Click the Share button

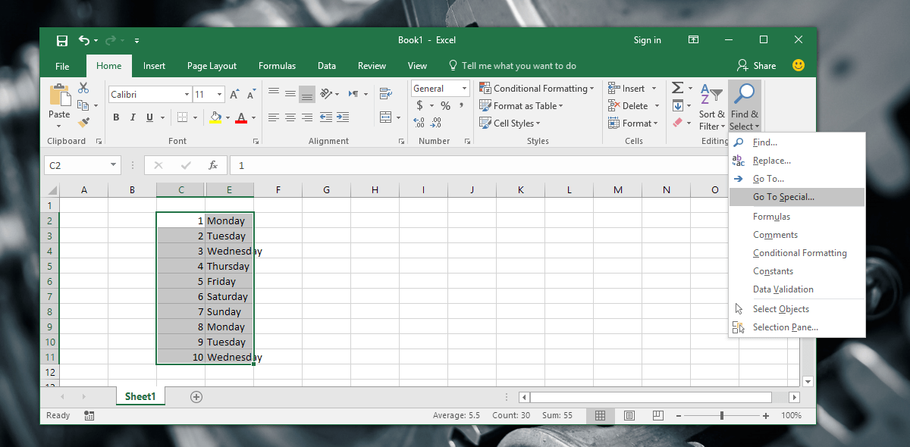(x=757, y=66)
